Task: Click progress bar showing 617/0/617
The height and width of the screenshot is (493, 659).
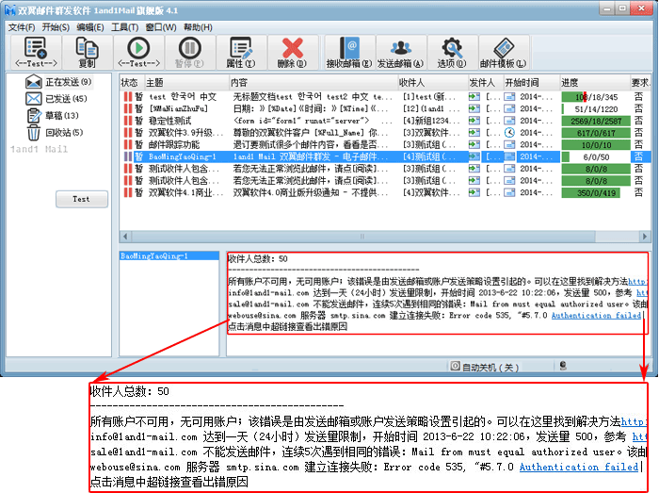Action: coord(596,133)
